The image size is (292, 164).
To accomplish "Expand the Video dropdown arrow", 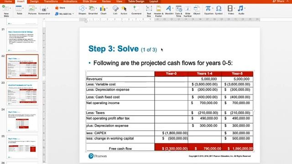I will 234,8.
